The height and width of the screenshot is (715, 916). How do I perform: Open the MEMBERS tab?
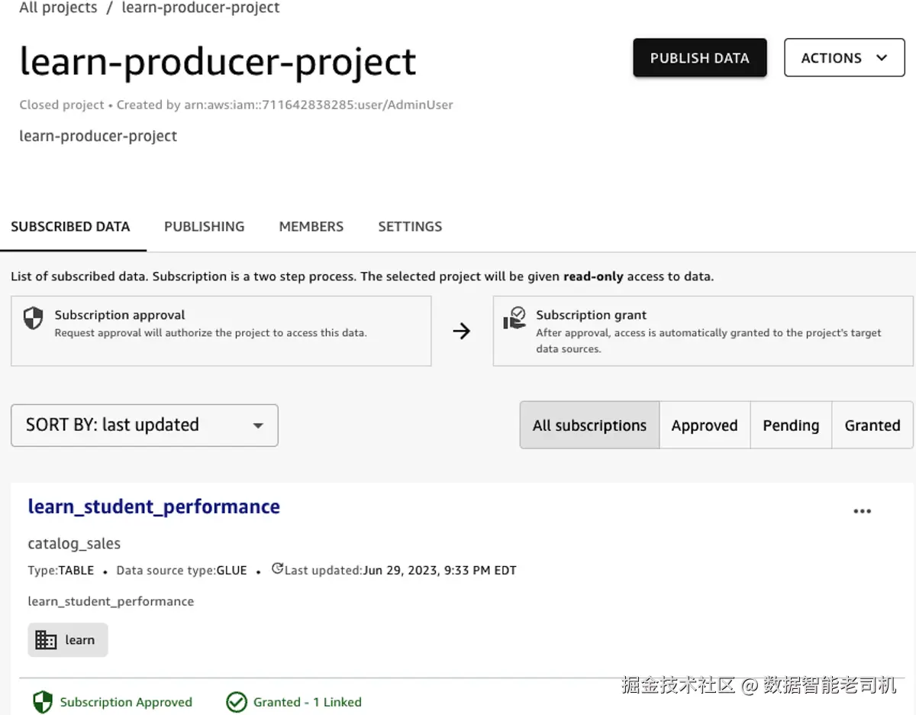[x=311, y=227]
